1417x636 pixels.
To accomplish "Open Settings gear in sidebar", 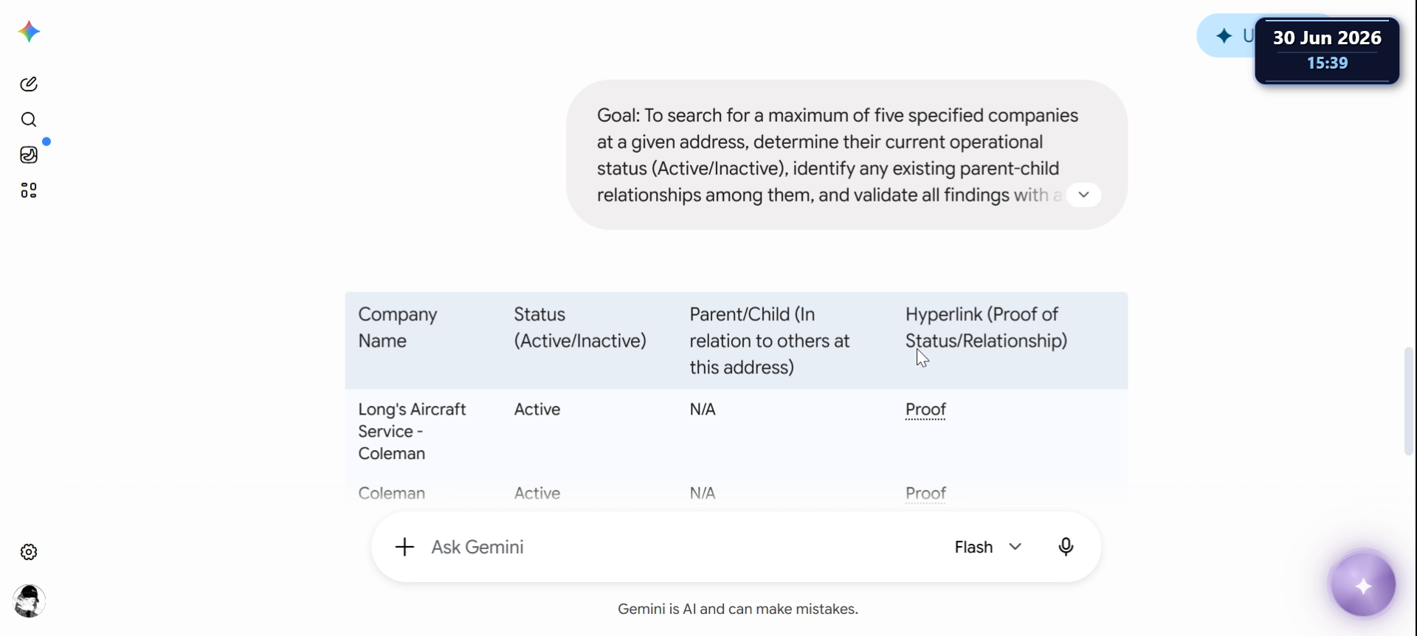I will (x=29, y=552).
